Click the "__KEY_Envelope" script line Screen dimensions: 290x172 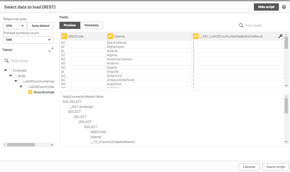[x=82, y=107]
